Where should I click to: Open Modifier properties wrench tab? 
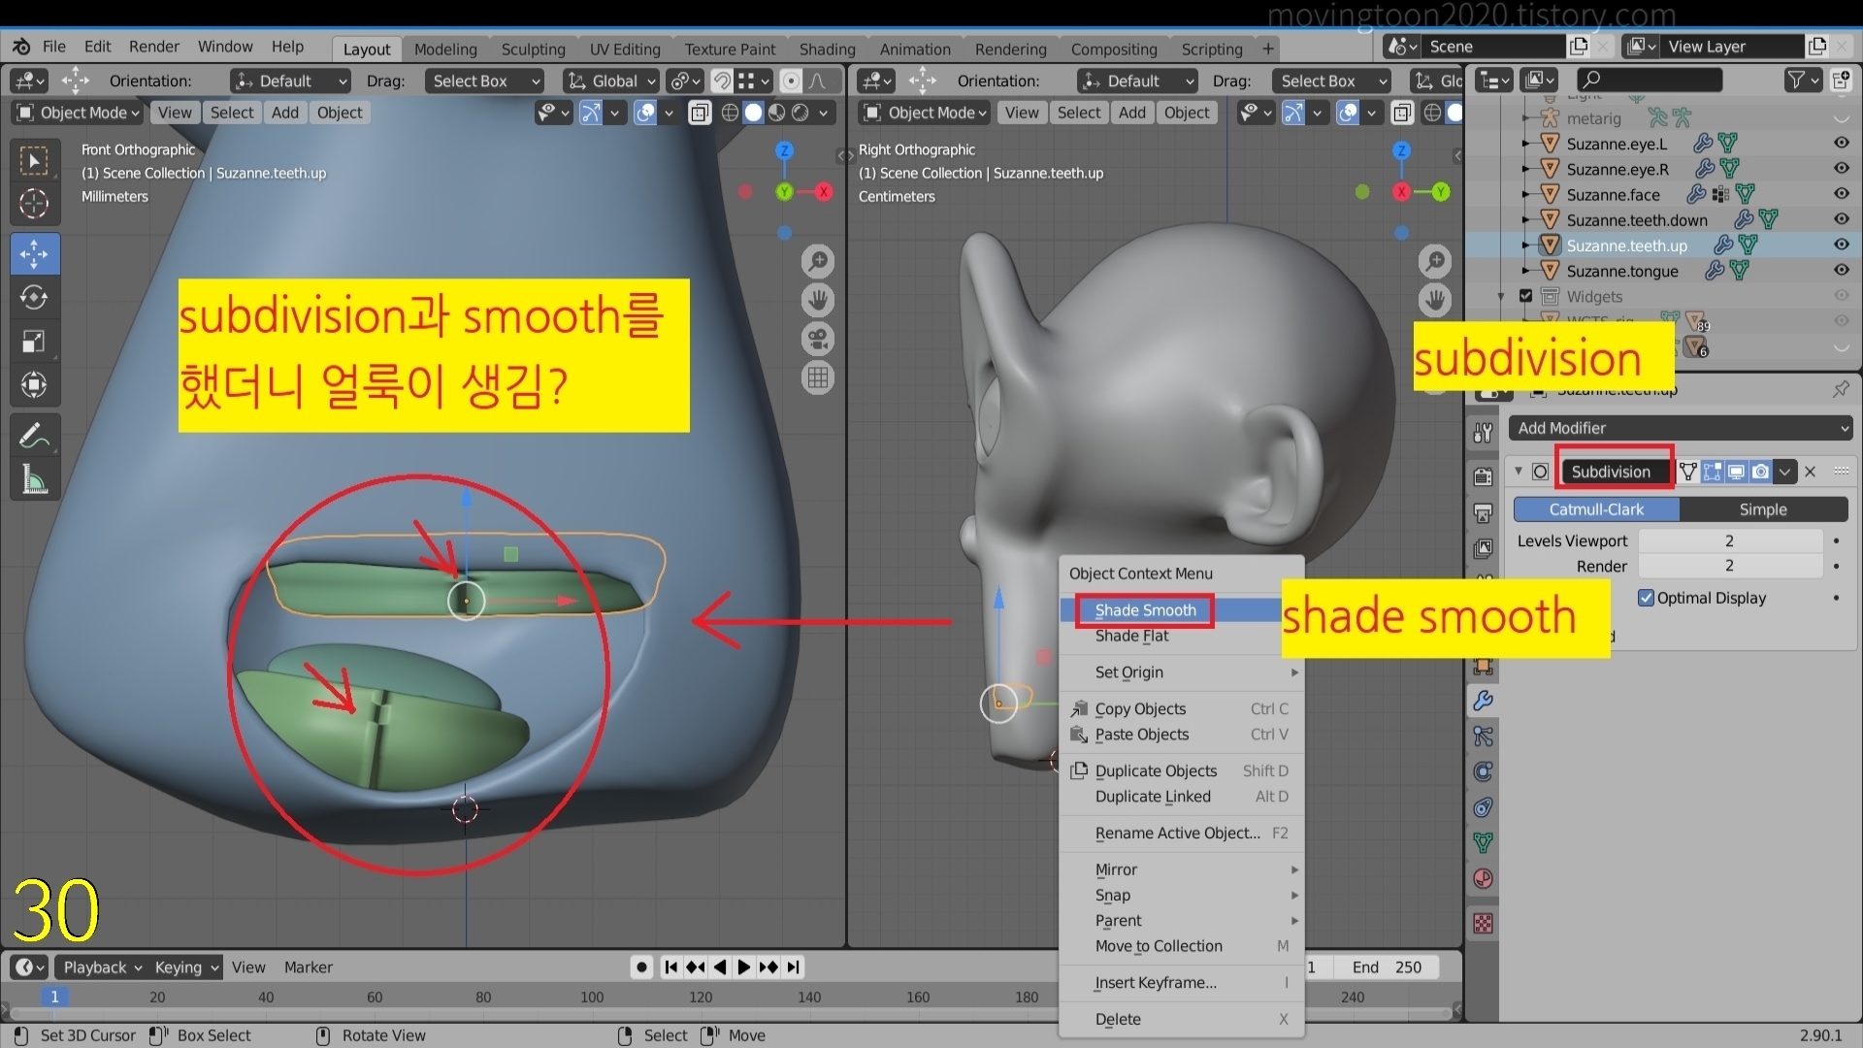point(1483,701)
